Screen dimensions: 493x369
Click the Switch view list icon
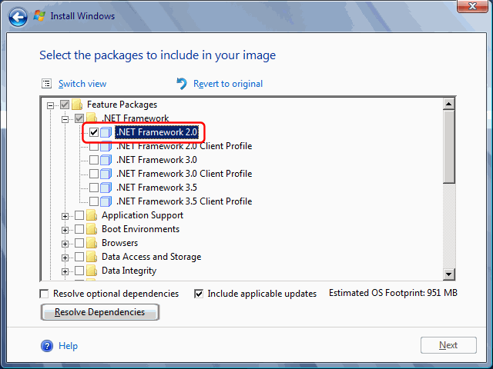(46, 84)
